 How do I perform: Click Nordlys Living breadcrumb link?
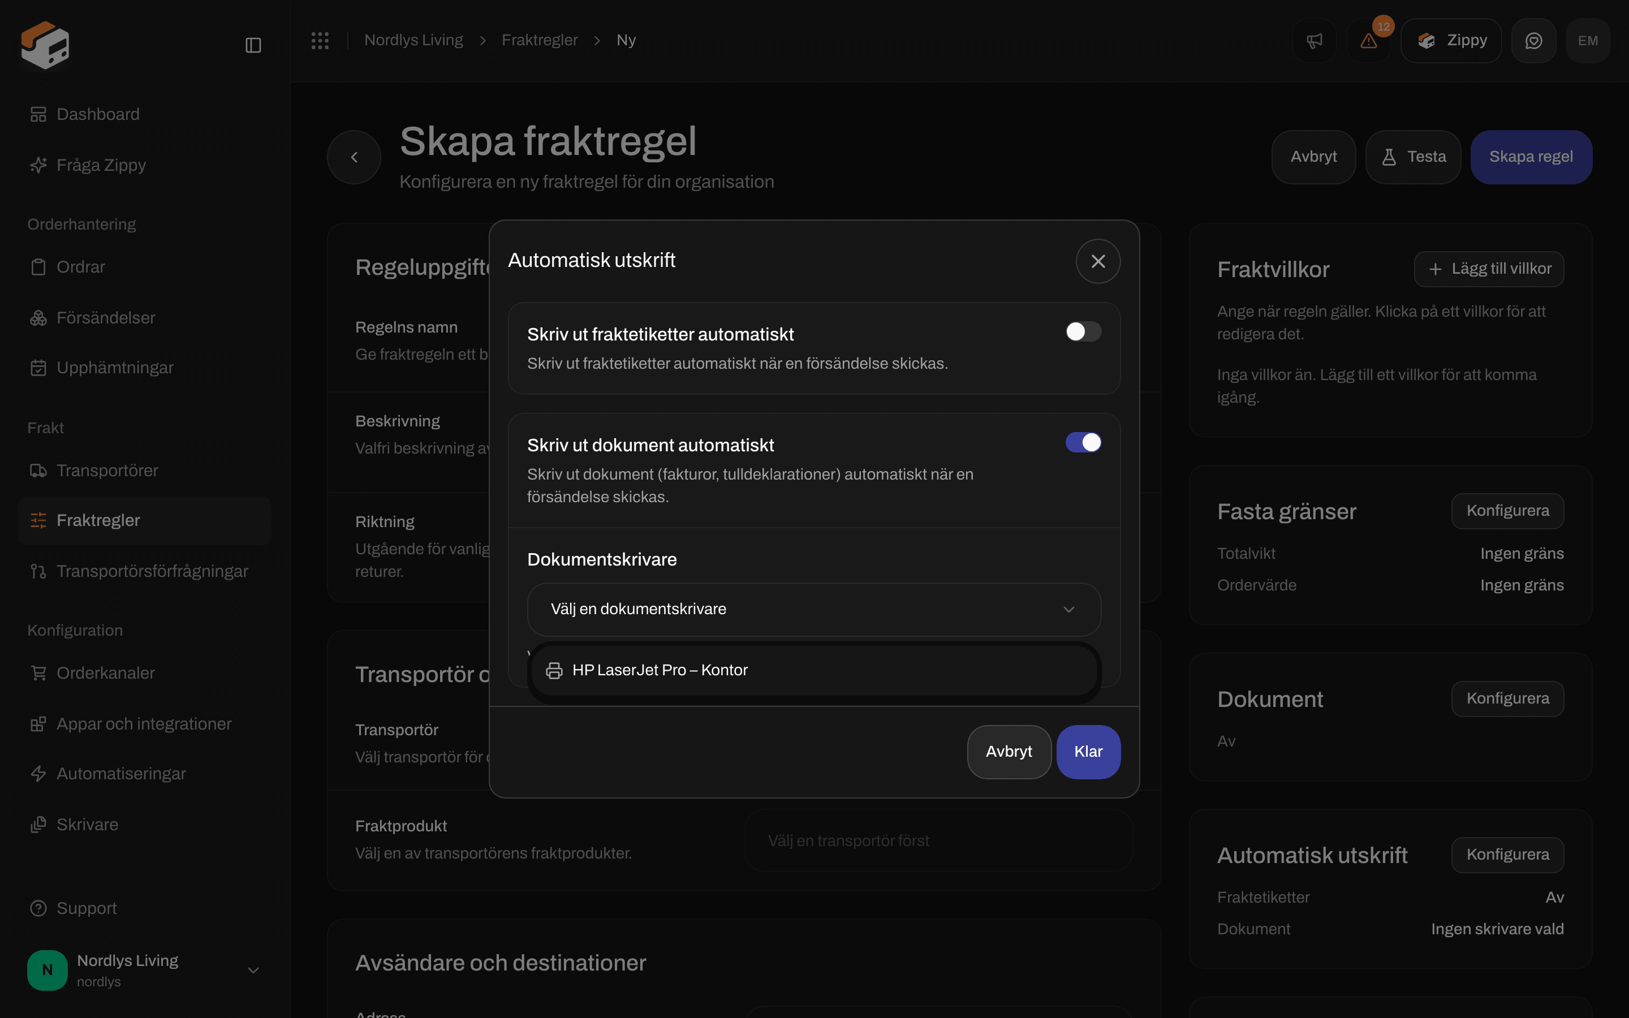click(x=413, y=40)
